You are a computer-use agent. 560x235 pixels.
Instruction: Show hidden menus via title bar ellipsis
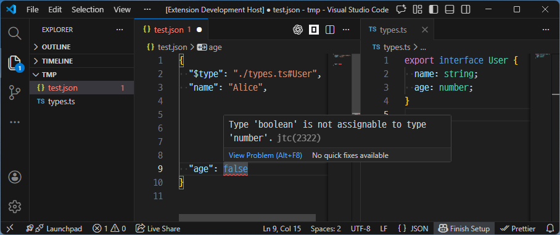pos(147,10)
